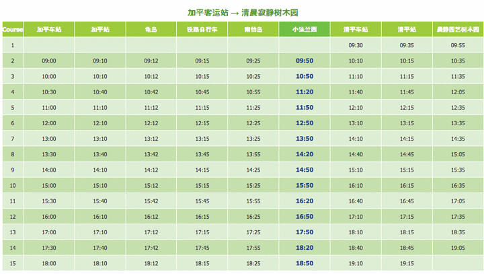Click the 19:15 time in course 15
Screen dimensions: 484x274
(x=407, y=263)
